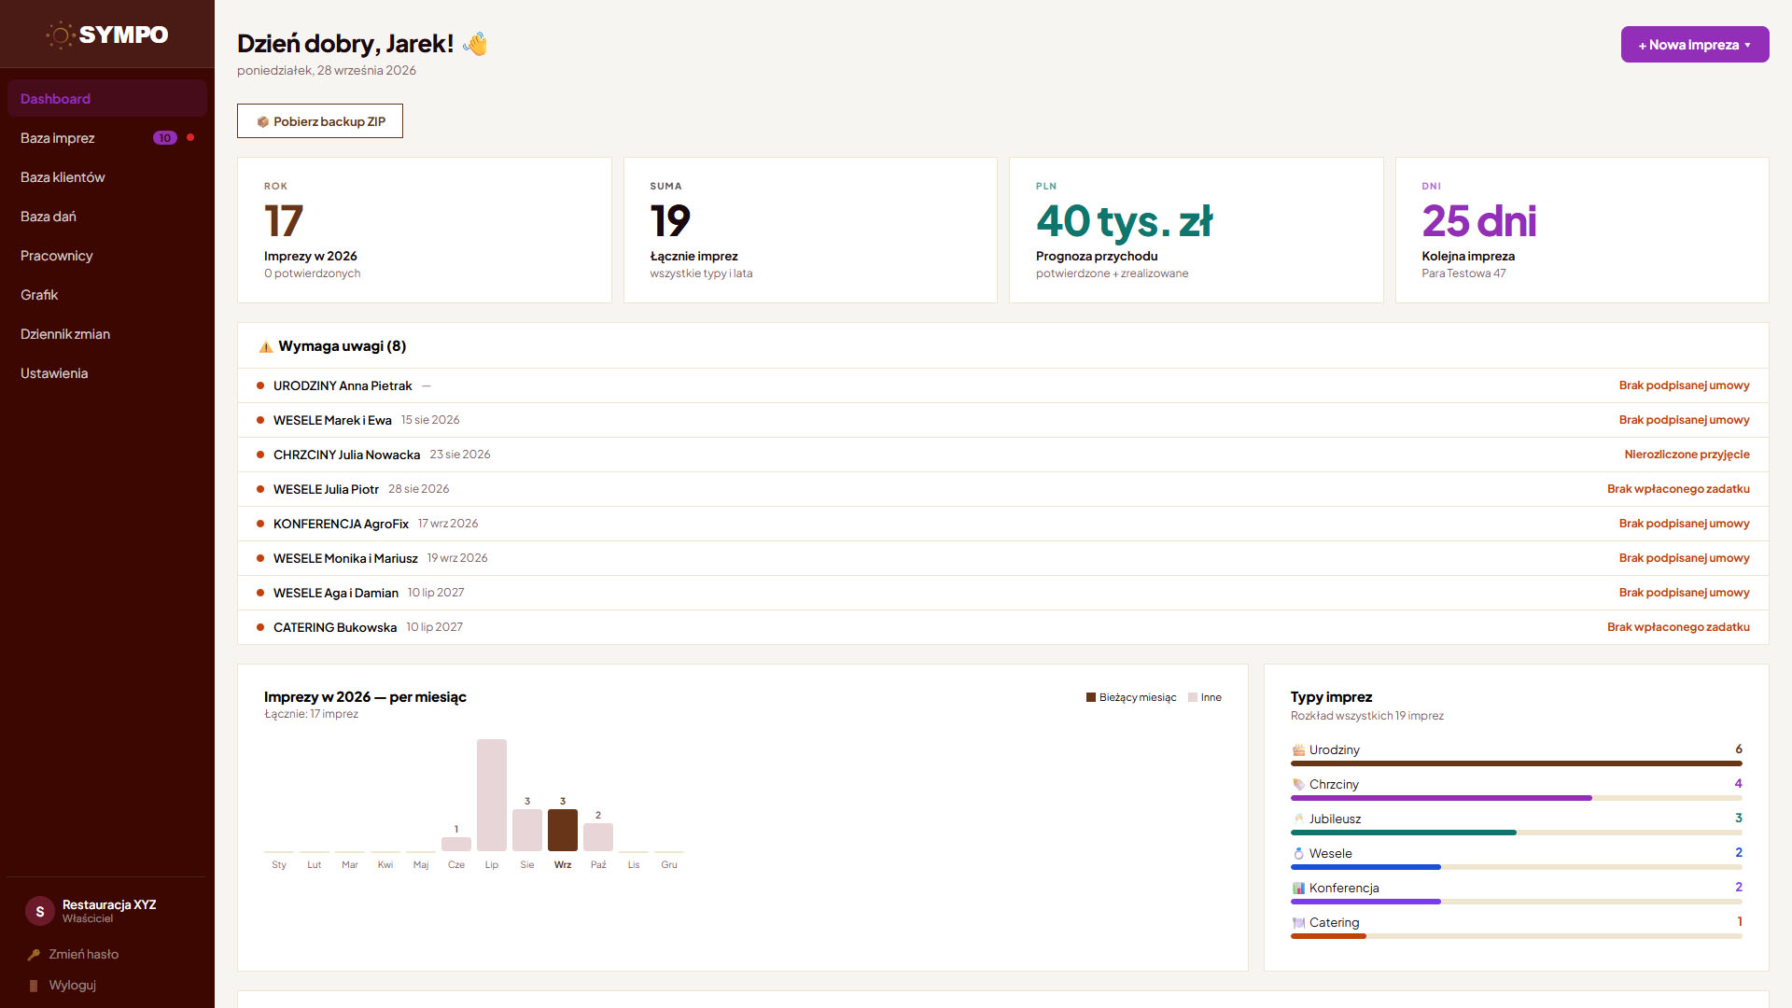1792x1008 pixels.
Task: Click the icon next to Jubileusz
Action: click(x=1298, y=819)
